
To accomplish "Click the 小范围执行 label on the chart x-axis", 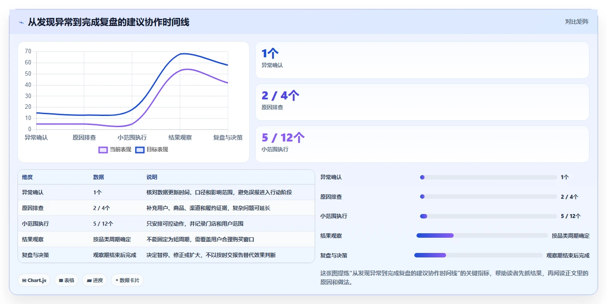I will point(132,137).
